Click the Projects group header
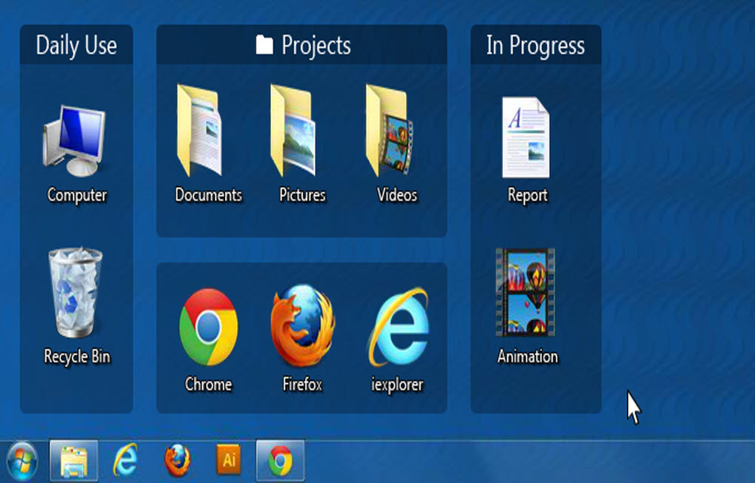Screen dimensions: 755x483 tap(317, 45)
